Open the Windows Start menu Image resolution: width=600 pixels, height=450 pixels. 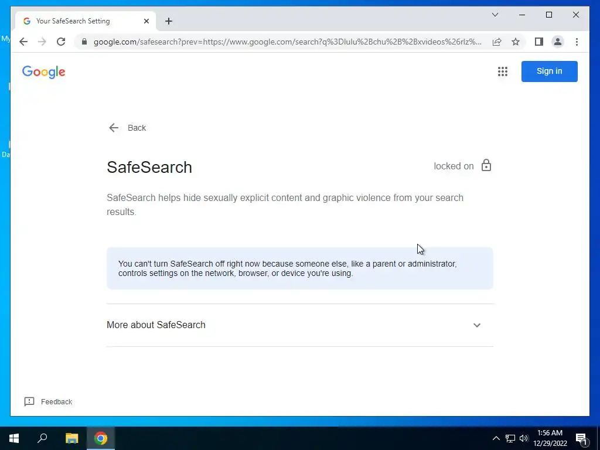(14, 438)
